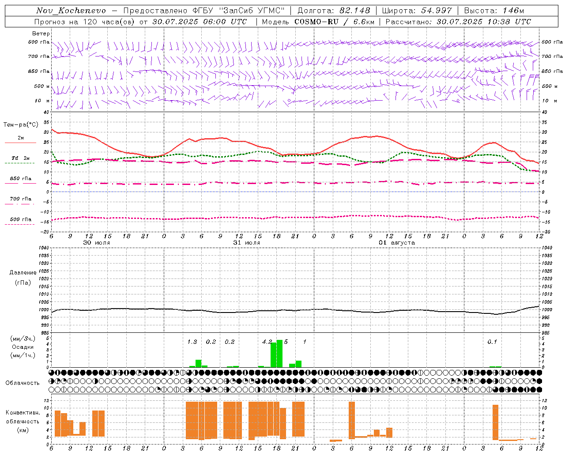Click the Nov_Kochenevo station title
The image size is (565, 452).
[x=71, y=11]
